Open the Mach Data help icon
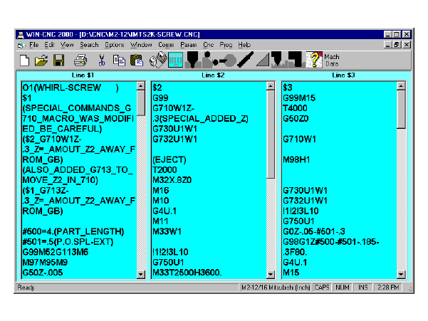This screenshot has height=321, width=428. [x=314, y=60]
